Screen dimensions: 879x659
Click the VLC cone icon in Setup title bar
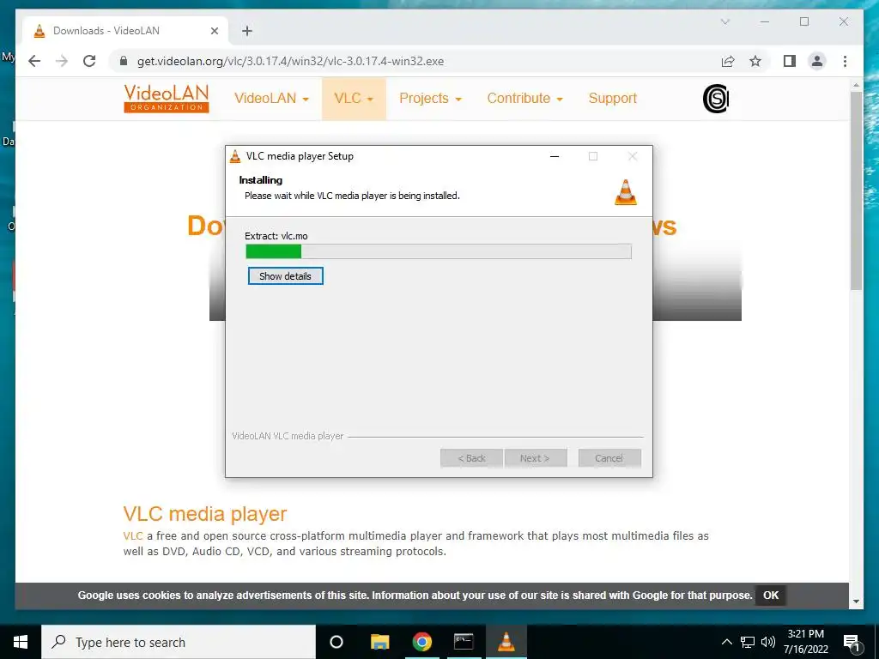235,156
